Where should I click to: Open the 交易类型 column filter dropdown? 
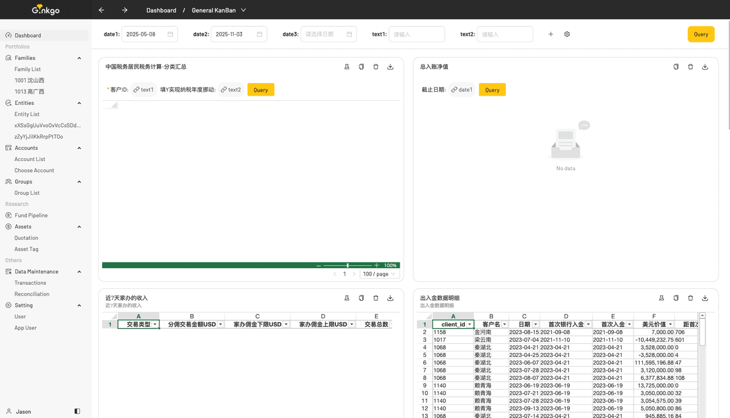click(155, 325)
